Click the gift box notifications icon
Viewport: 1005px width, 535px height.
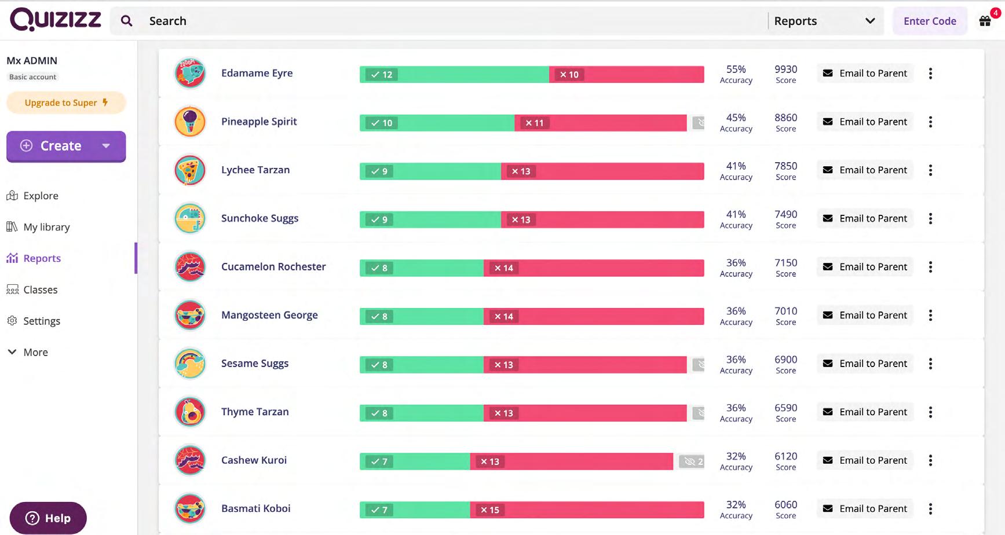click(985, 21)
